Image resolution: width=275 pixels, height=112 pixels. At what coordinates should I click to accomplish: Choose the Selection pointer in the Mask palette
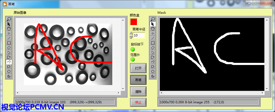153,24
